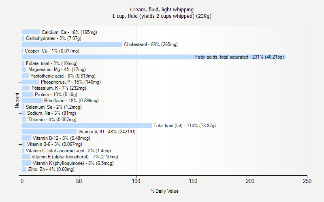Click the Sodium, Na - 3% (81mg) label
Image resolution: width=324 pixels, height=202 pixels.
click(51, 113)
